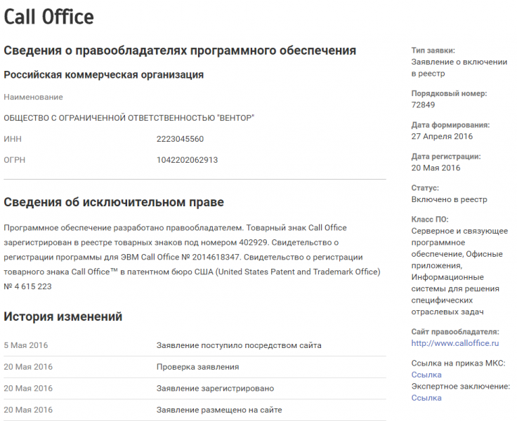Viewport: 517px width, 421px height.
Task: Click history entry Заявление размещено на сайте
Action: [219, 410]
